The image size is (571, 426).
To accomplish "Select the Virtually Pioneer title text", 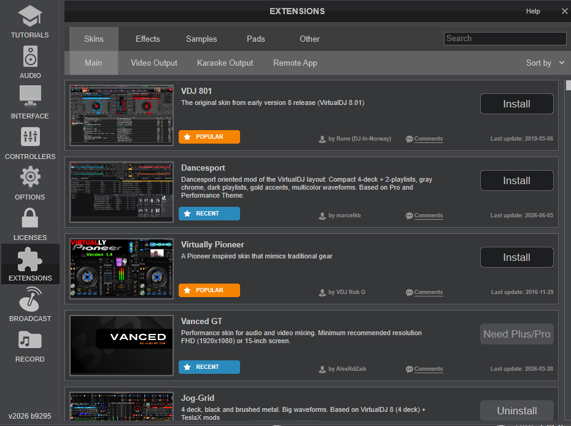I will point(212,245).
